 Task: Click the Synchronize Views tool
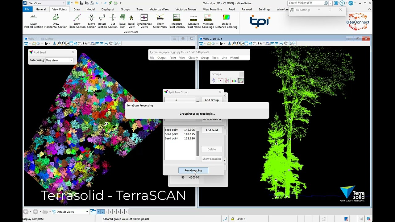tap(144, 21)
